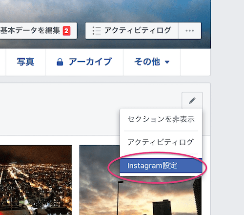Screen dimensions: 244x215
Task: Click the lock icon beside アーカイブ
Action: point(60,62)
